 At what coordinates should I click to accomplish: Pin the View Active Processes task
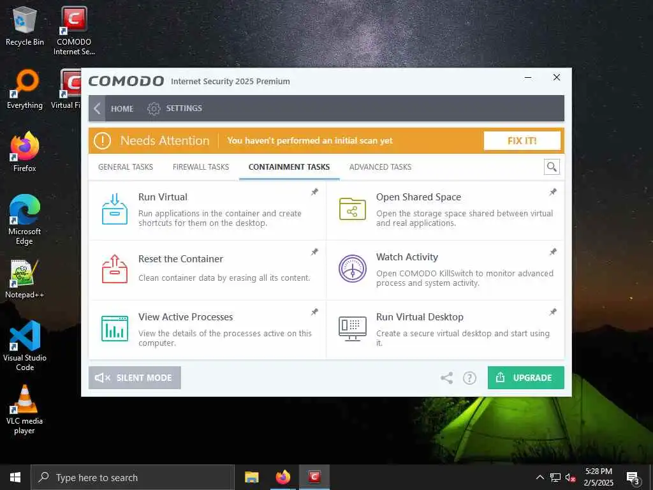point(315,311)
